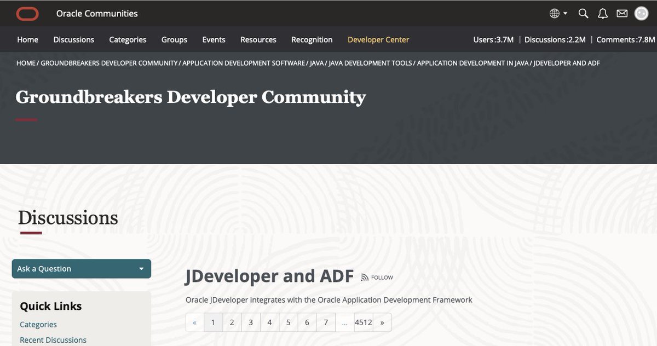Open the Recognition menu item
Screen dimensions: 657x346
coord(312,39)
